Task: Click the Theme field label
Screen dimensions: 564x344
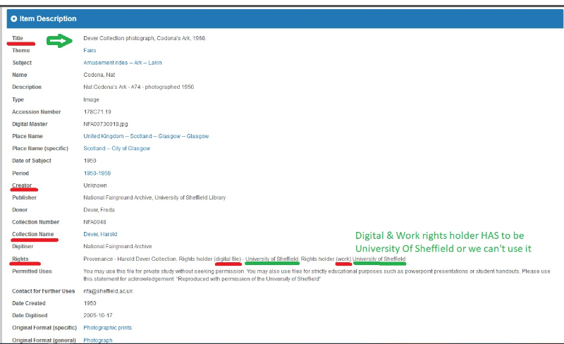Action: click(21, 50)
